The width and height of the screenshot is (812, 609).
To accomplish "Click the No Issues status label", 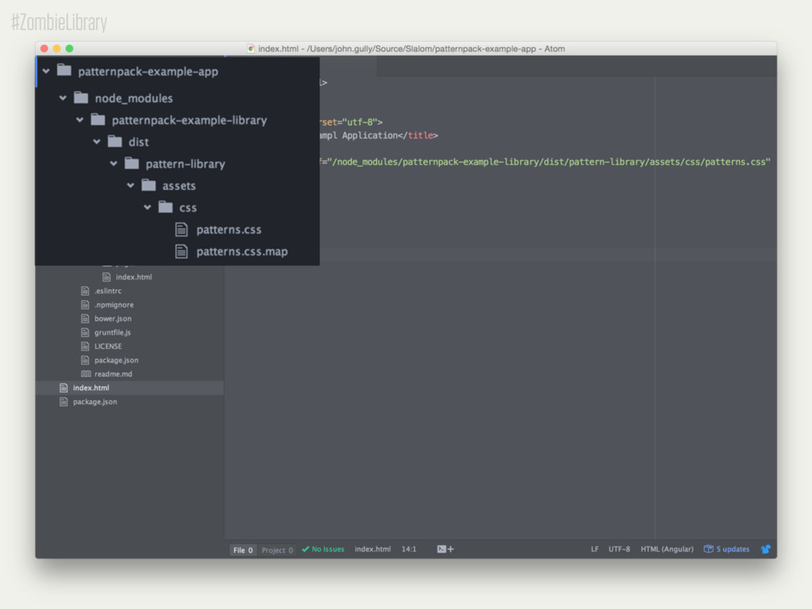I will [327, 549].
